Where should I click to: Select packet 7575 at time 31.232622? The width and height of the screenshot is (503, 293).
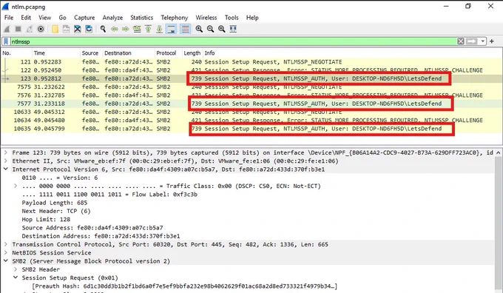(251, 87)
